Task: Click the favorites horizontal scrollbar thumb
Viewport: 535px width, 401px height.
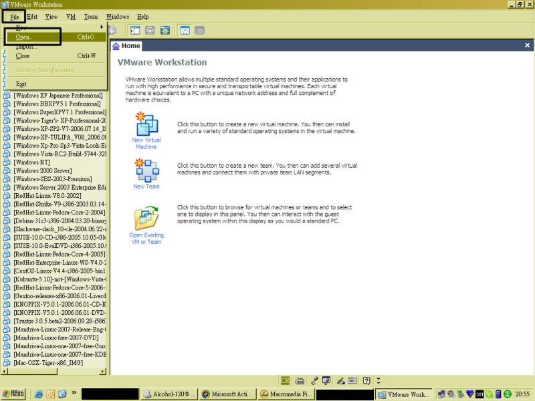Action: click(32, 372)
